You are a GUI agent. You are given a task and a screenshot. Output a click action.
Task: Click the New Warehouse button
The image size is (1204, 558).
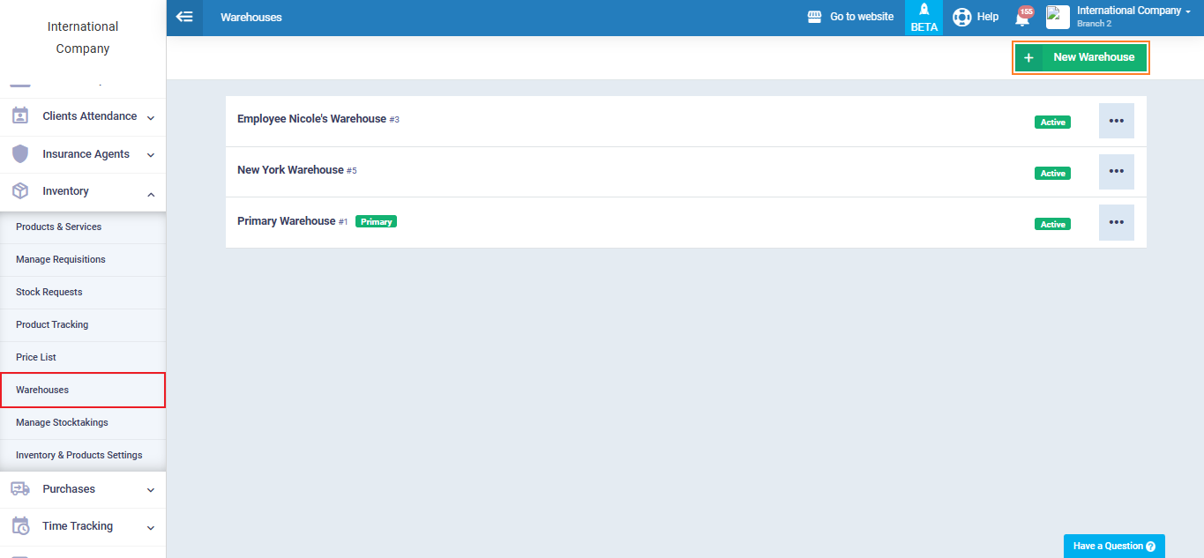point(1081,57)
